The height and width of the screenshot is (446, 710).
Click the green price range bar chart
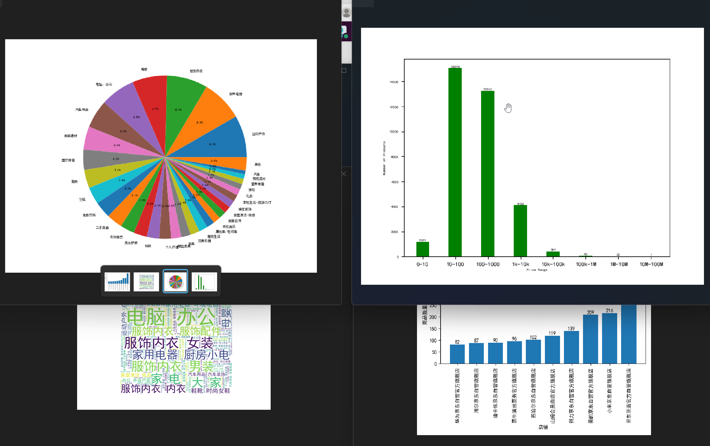(x=532, y=156)
